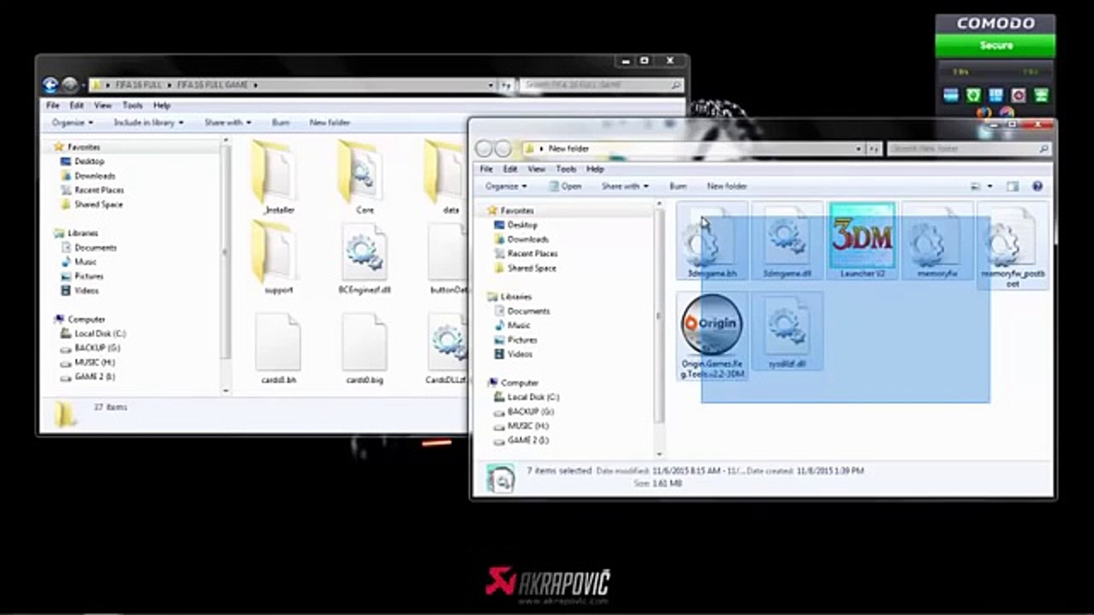Click the help question mark icon
The height and width of the screenshot is (615, 1094).
click(x=1037, y=186)
